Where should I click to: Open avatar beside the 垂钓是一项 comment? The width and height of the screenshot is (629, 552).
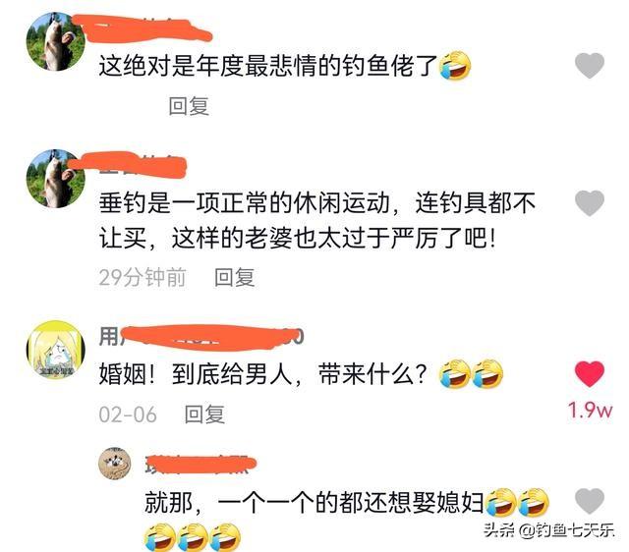(56, 179)
